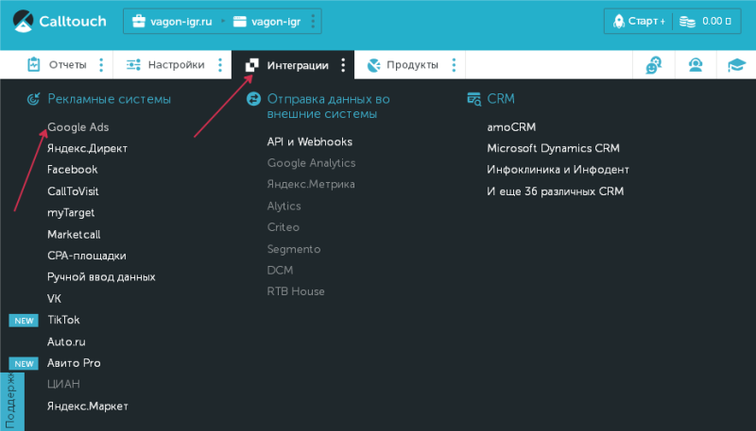The width and height of the screenshot is (756, 431).
Task: Expand the Отчеты three-dot menu
Action: pyautogui.click(x=101, y=65)
